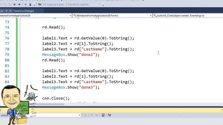This screenshot has height=125, width=223.
Task: Click the editor horizontal scrollbar thumb
Action: tap(47, 104)
